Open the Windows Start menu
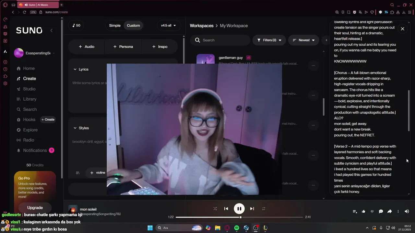 tap(150, 228)
